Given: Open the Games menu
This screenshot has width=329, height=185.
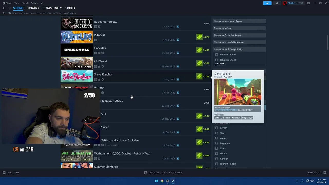Looking at the screenshot, I should [x=34, y=3].
